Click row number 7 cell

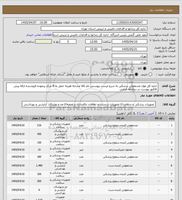172,174
